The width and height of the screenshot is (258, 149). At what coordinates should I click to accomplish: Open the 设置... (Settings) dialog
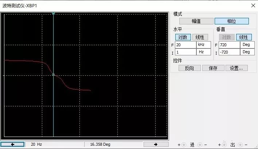pyautogui.click(x=236, y=68)
